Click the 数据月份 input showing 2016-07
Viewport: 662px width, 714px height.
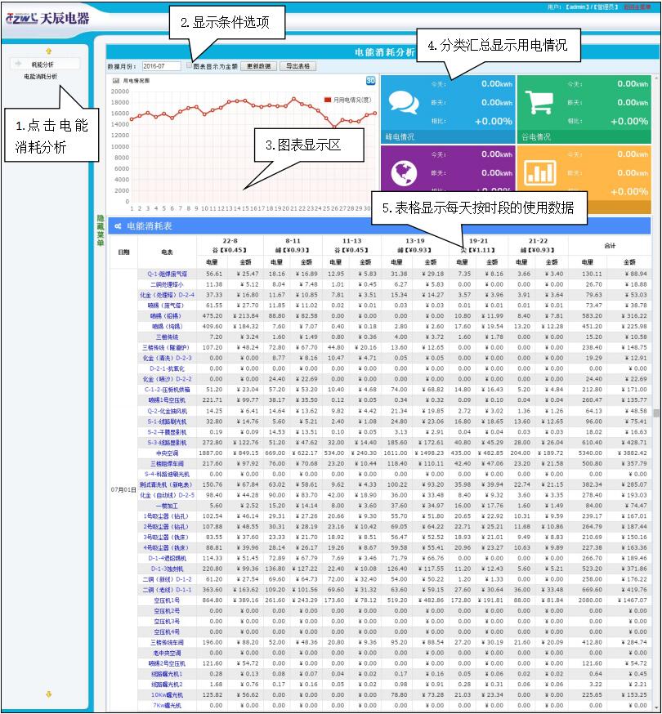(x=161, y=66)
